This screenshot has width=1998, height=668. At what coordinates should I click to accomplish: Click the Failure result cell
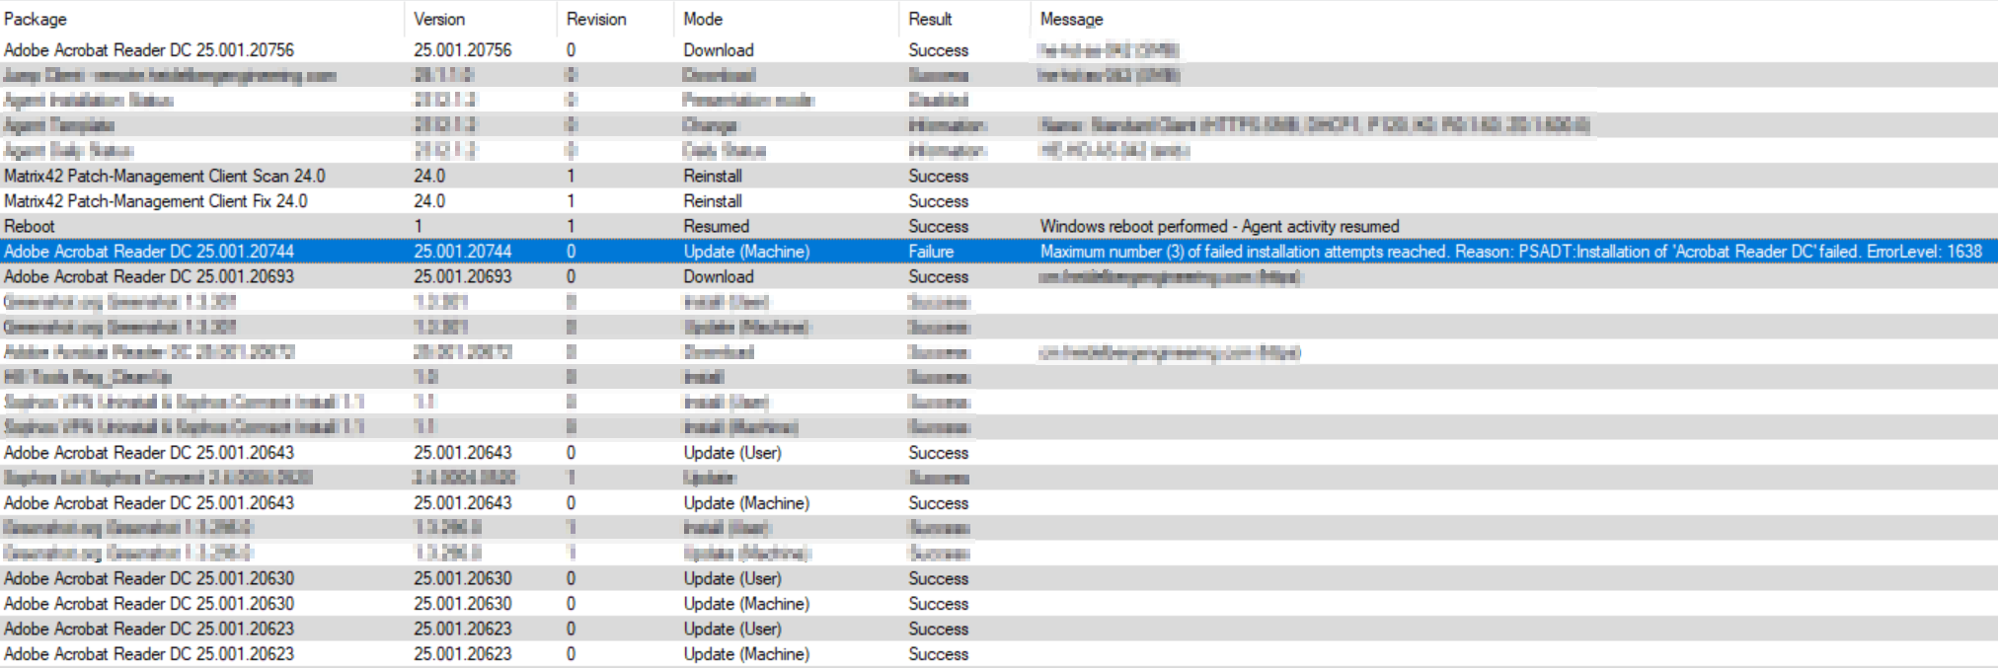(x=931, y=252)
